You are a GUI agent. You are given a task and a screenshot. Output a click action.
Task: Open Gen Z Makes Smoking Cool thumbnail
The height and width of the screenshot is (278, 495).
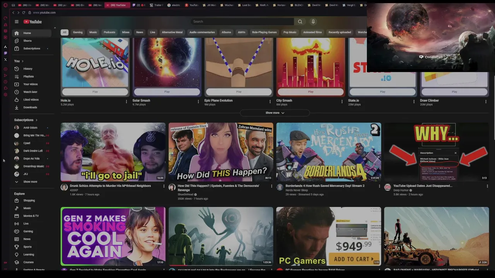tap(113, 236)
